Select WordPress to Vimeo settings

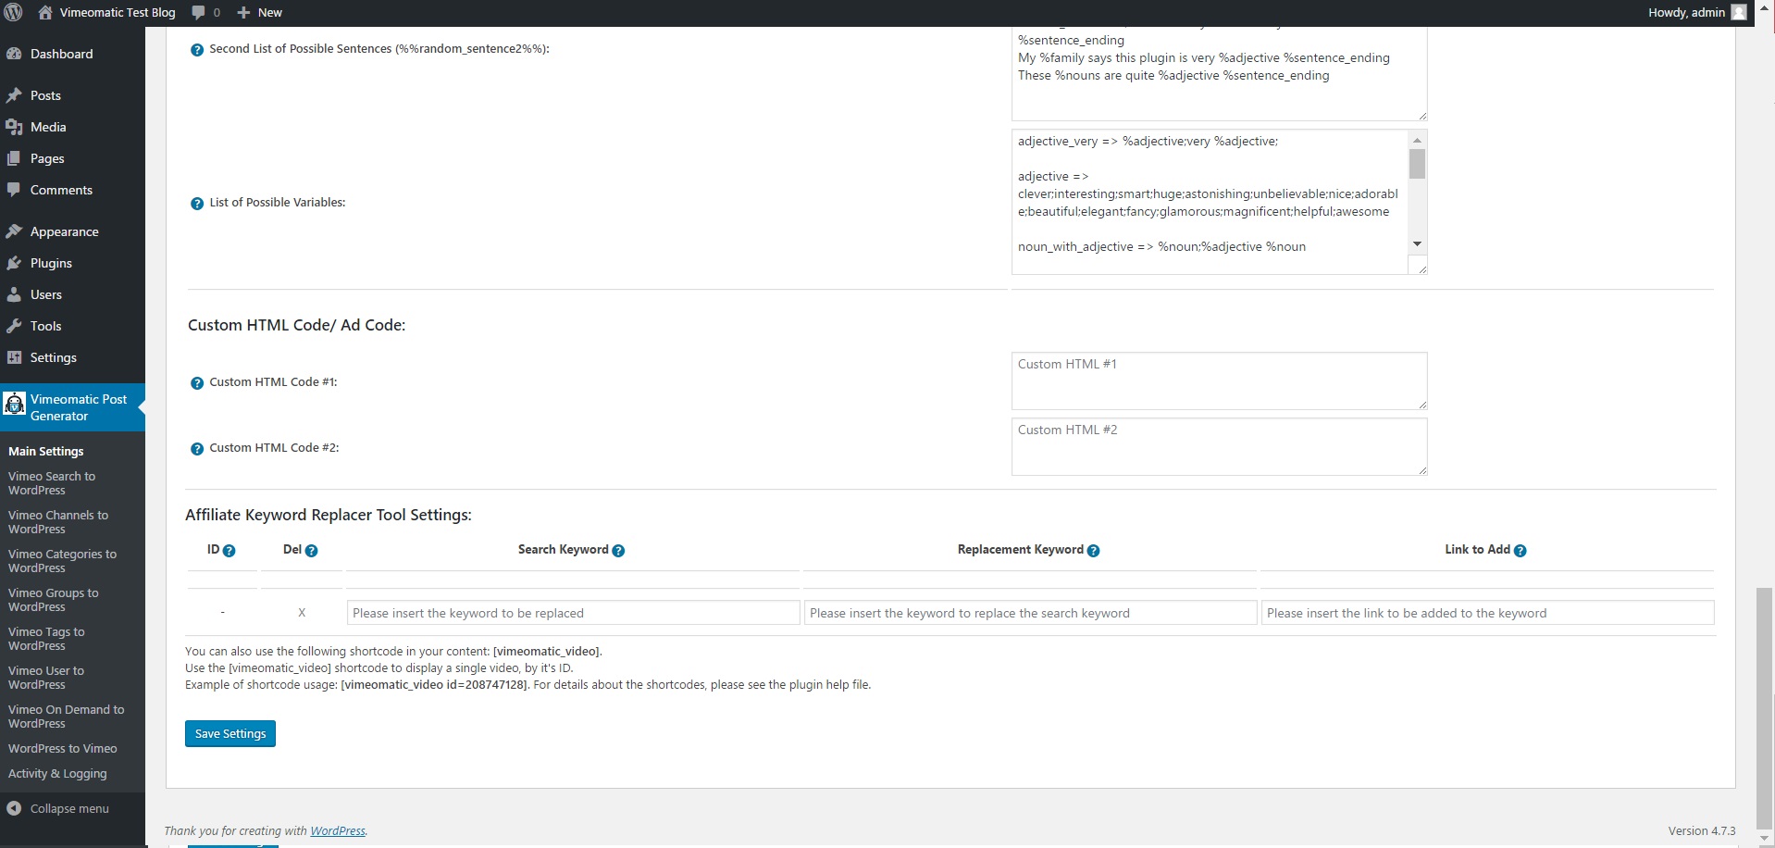pyautogui.click(x=61, y=748)
